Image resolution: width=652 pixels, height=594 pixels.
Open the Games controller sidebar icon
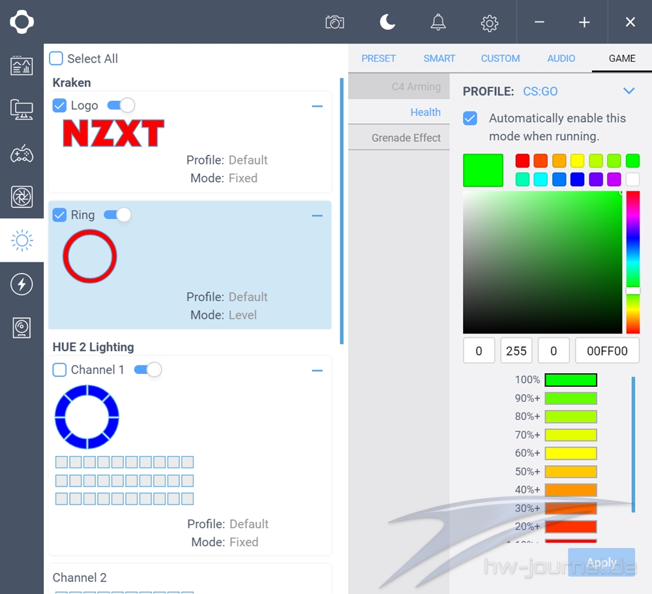coord(22,154)
